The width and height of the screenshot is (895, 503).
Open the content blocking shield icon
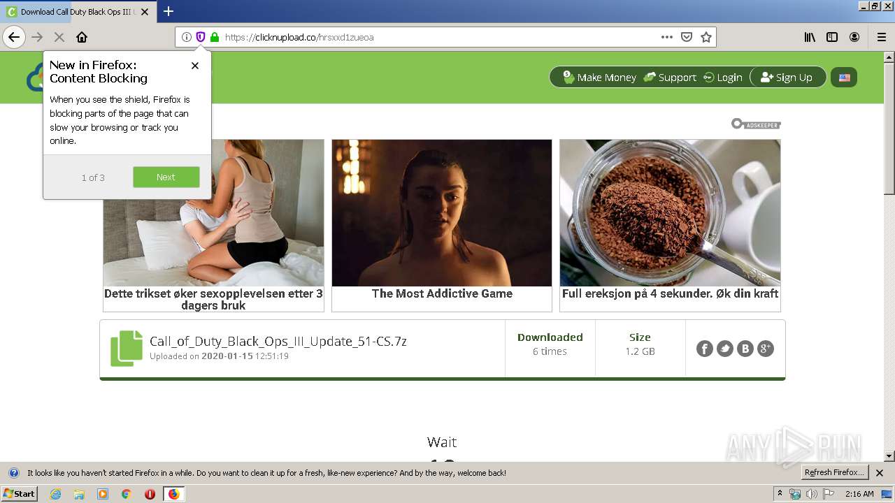pyautogui.click(x=201, y=37)
